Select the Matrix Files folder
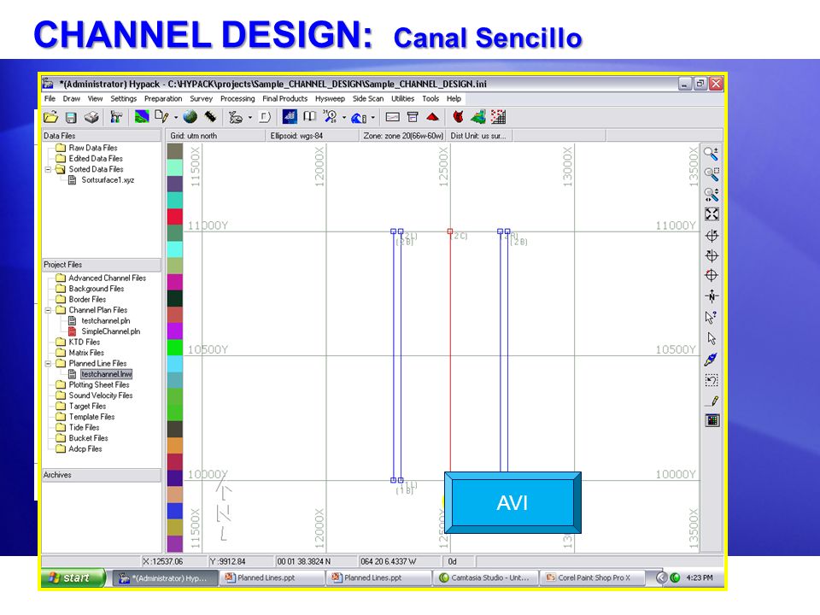Image resolution: width=820 pixels, height=615 pixels. tap(86, 353)
